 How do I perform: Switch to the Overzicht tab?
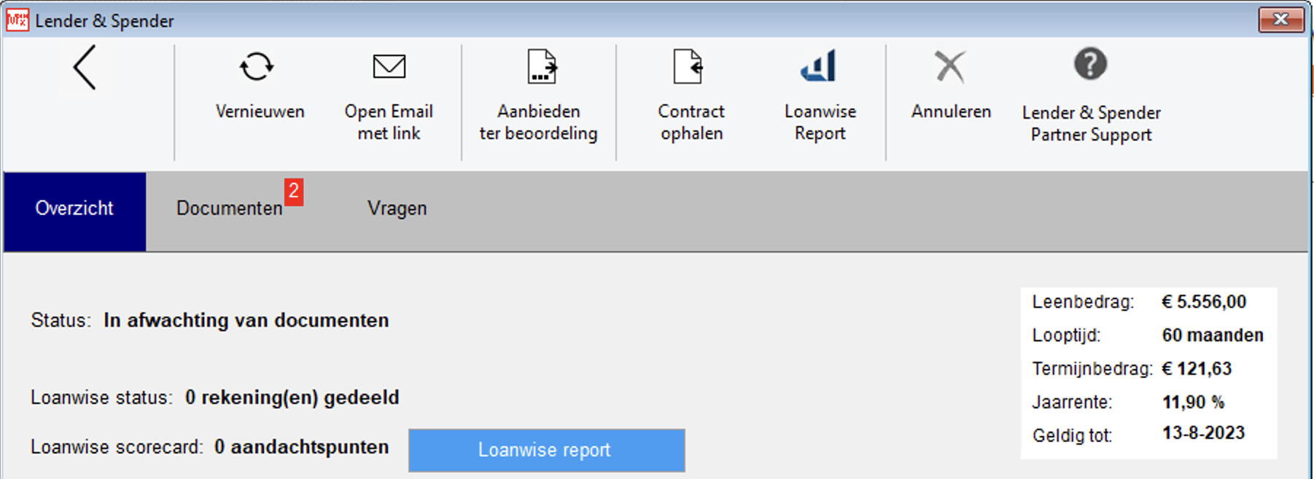click(x=74, y=209)
